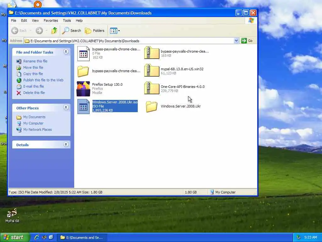322x242 pixels.
Task: Go back using the Back arrow button
Action: (19, 31)
